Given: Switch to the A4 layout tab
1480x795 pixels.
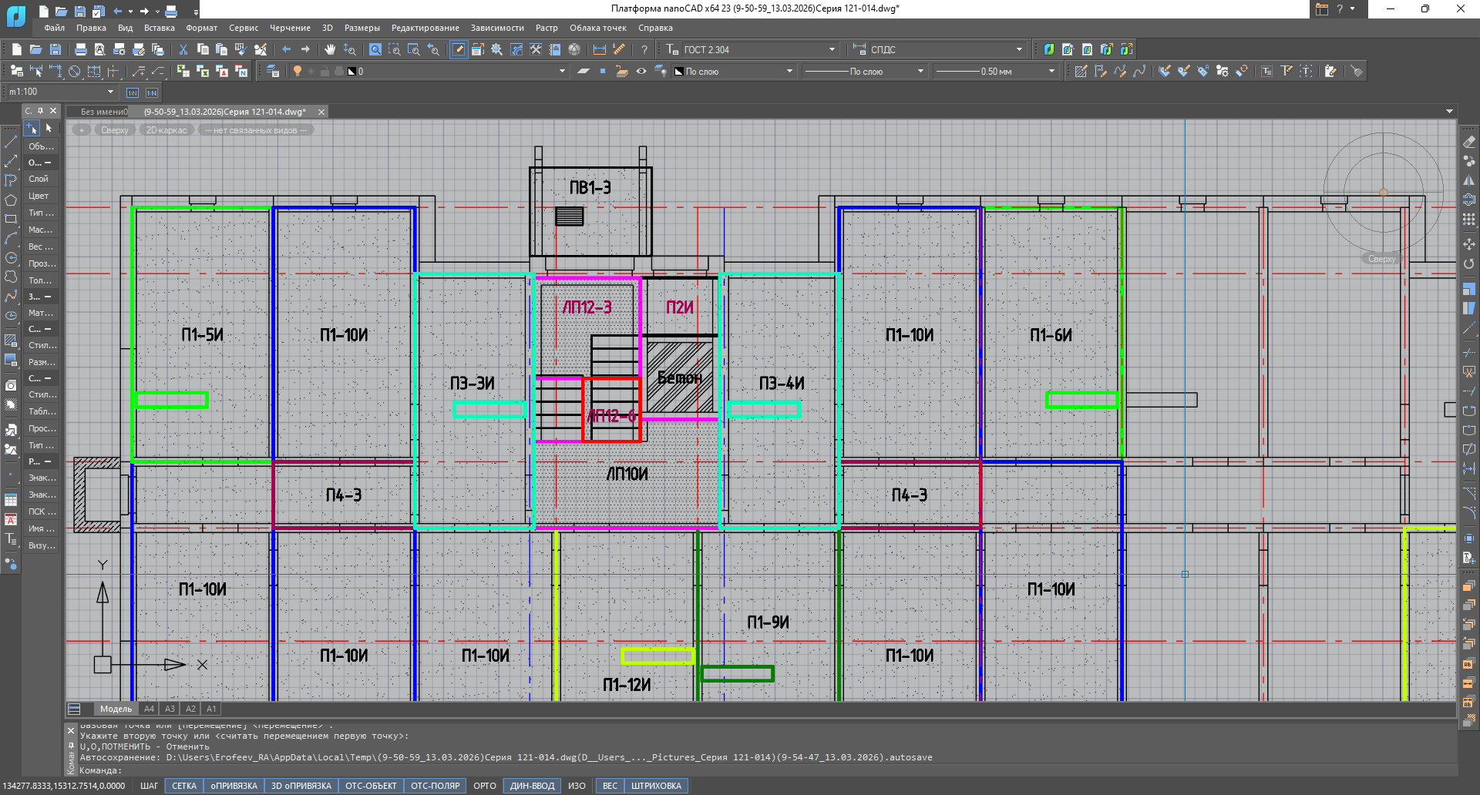Looking at the screenshot, I should click(149, 709).
